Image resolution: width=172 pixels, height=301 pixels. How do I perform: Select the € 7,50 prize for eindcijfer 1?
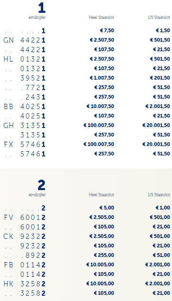pyautogui.click(x=107, y=30)
